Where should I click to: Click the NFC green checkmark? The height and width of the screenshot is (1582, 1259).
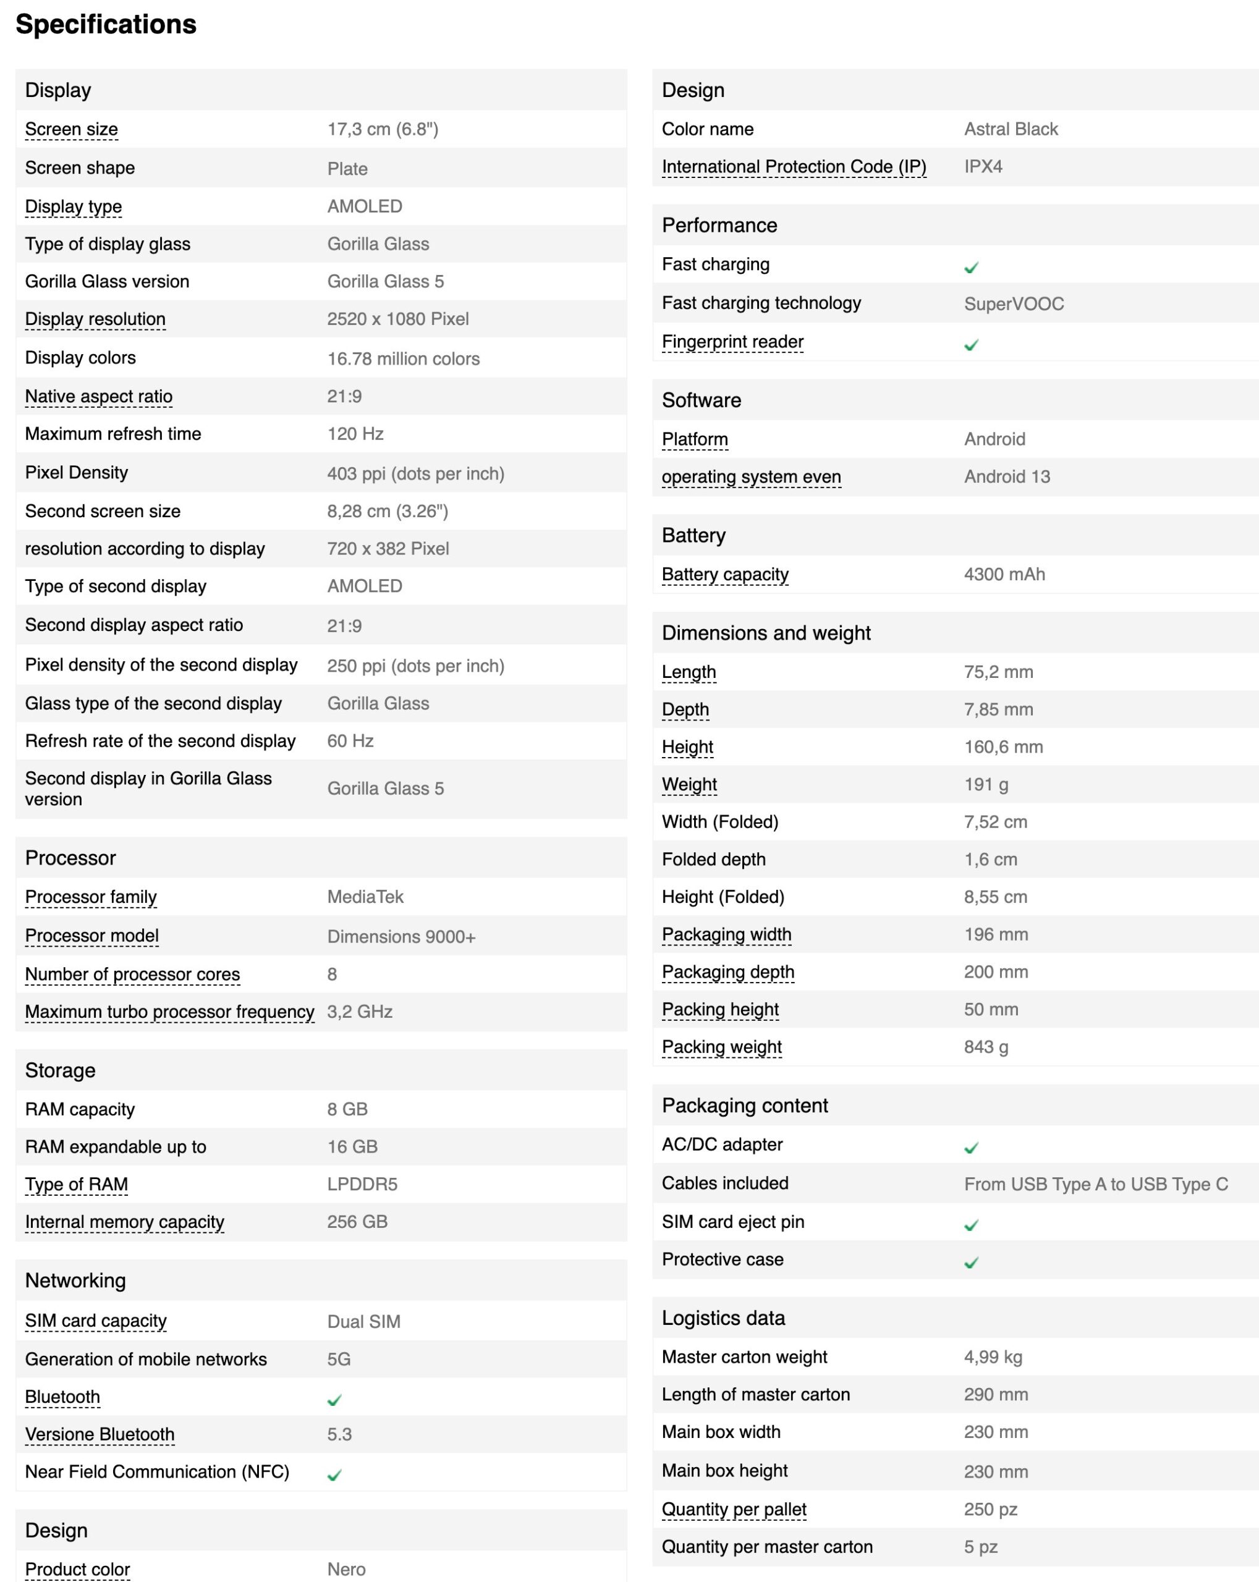[x=334, y=1475]
